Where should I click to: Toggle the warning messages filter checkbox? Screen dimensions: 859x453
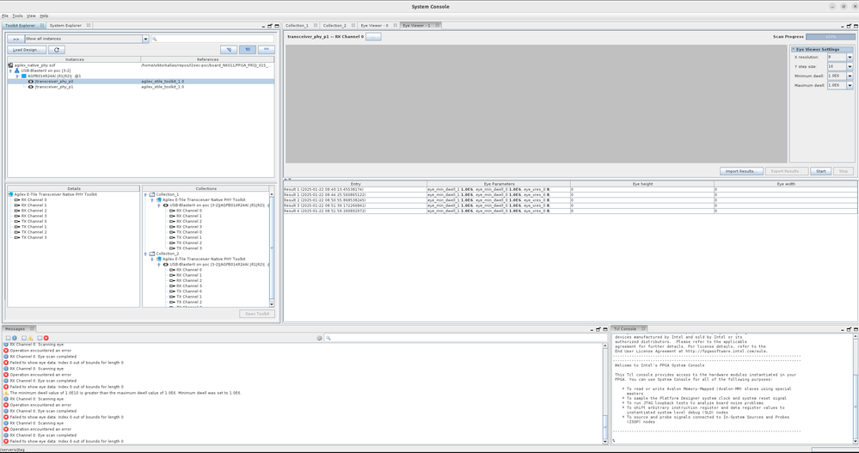coord(24,338)
